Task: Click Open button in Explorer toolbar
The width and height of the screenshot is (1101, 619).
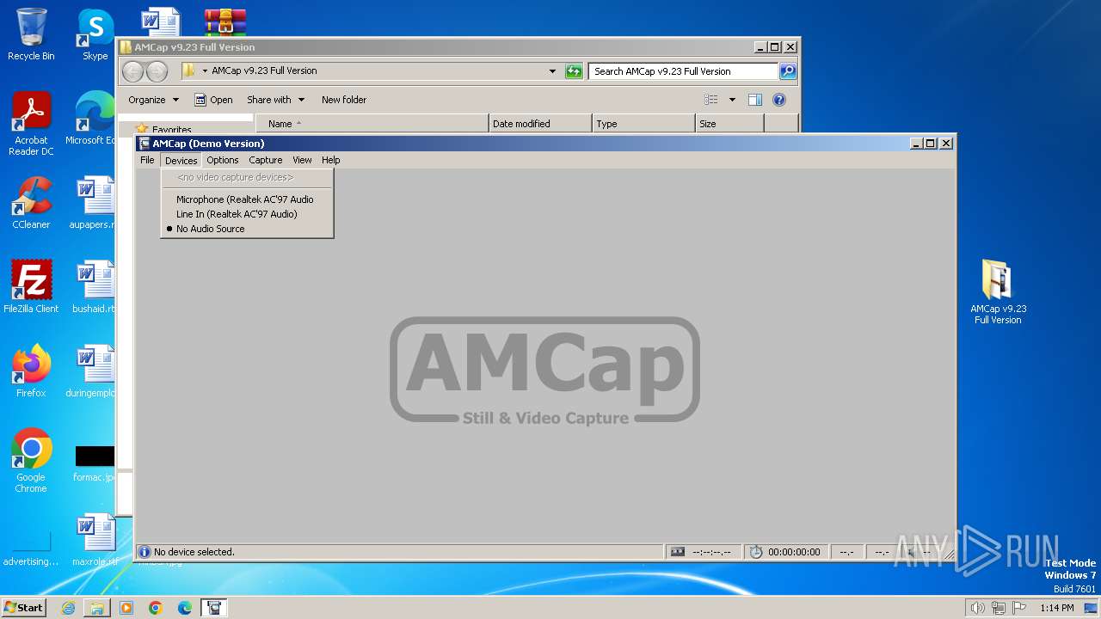Action: point(213,100)
